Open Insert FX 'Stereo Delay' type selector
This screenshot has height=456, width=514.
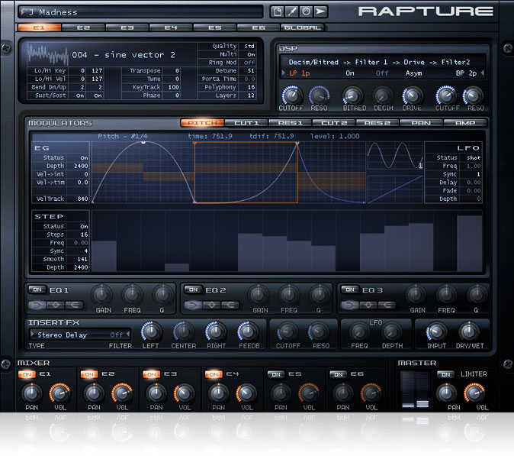point(63,335)
